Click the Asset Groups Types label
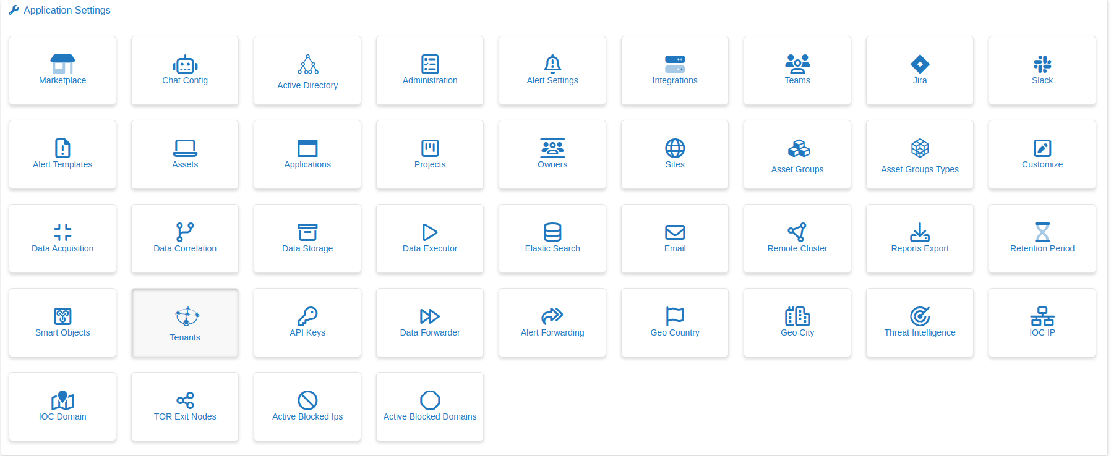The width and height of the screenshot is (1111, 456). click(x=920, y=169)
